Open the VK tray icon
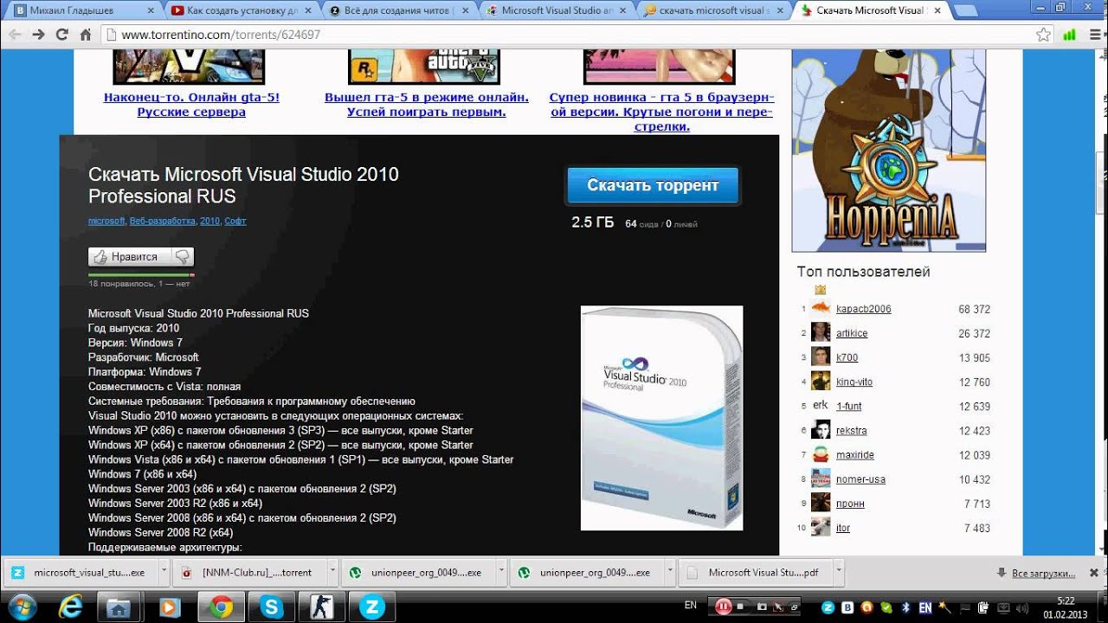1108x623 pixels. 848,607
